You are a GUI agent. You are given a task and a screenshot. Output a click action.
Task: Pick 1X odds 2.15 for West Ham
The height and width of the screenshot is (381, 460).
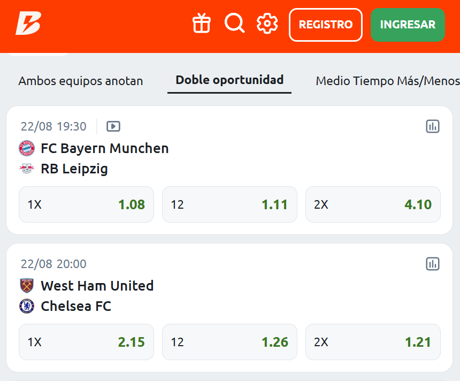coord(86,342)
